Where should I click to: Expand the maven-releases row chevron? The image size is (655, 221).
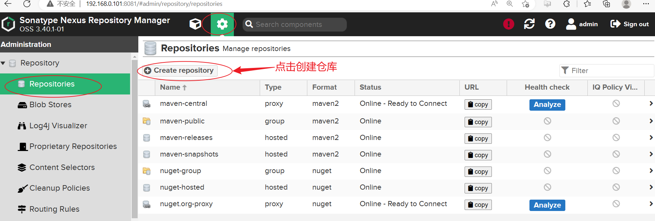tap(651, 138)
